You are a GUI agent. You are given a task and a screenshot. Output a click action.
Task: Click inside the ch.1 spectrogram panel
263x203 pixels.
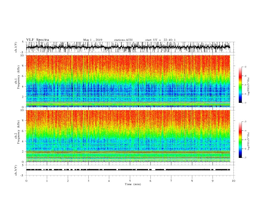pos(128,81)
